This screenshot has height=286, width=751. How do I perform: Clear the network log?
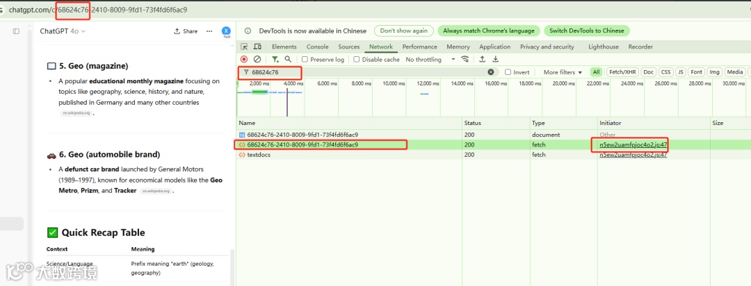click(x=257, y=59)
